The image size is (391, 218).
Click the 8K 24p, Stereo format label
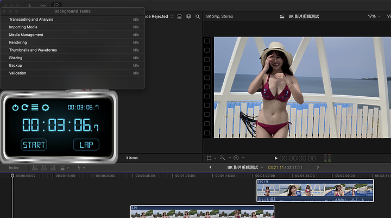pyautogui.click(x=220, y=16)
